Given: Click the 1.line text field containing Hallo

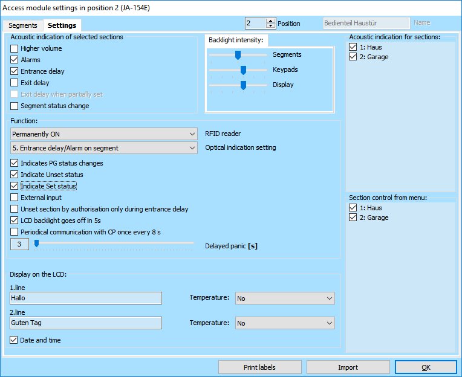Looking at the screenshot, I should tap(86, 298).
